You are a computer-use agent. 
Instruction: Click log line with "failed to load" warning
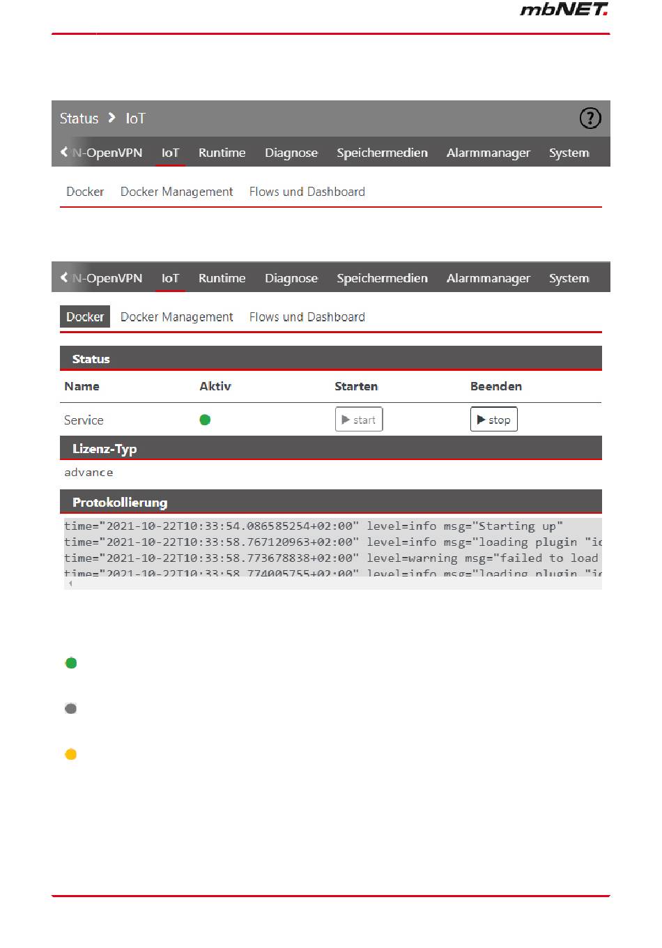pos(333,558)
